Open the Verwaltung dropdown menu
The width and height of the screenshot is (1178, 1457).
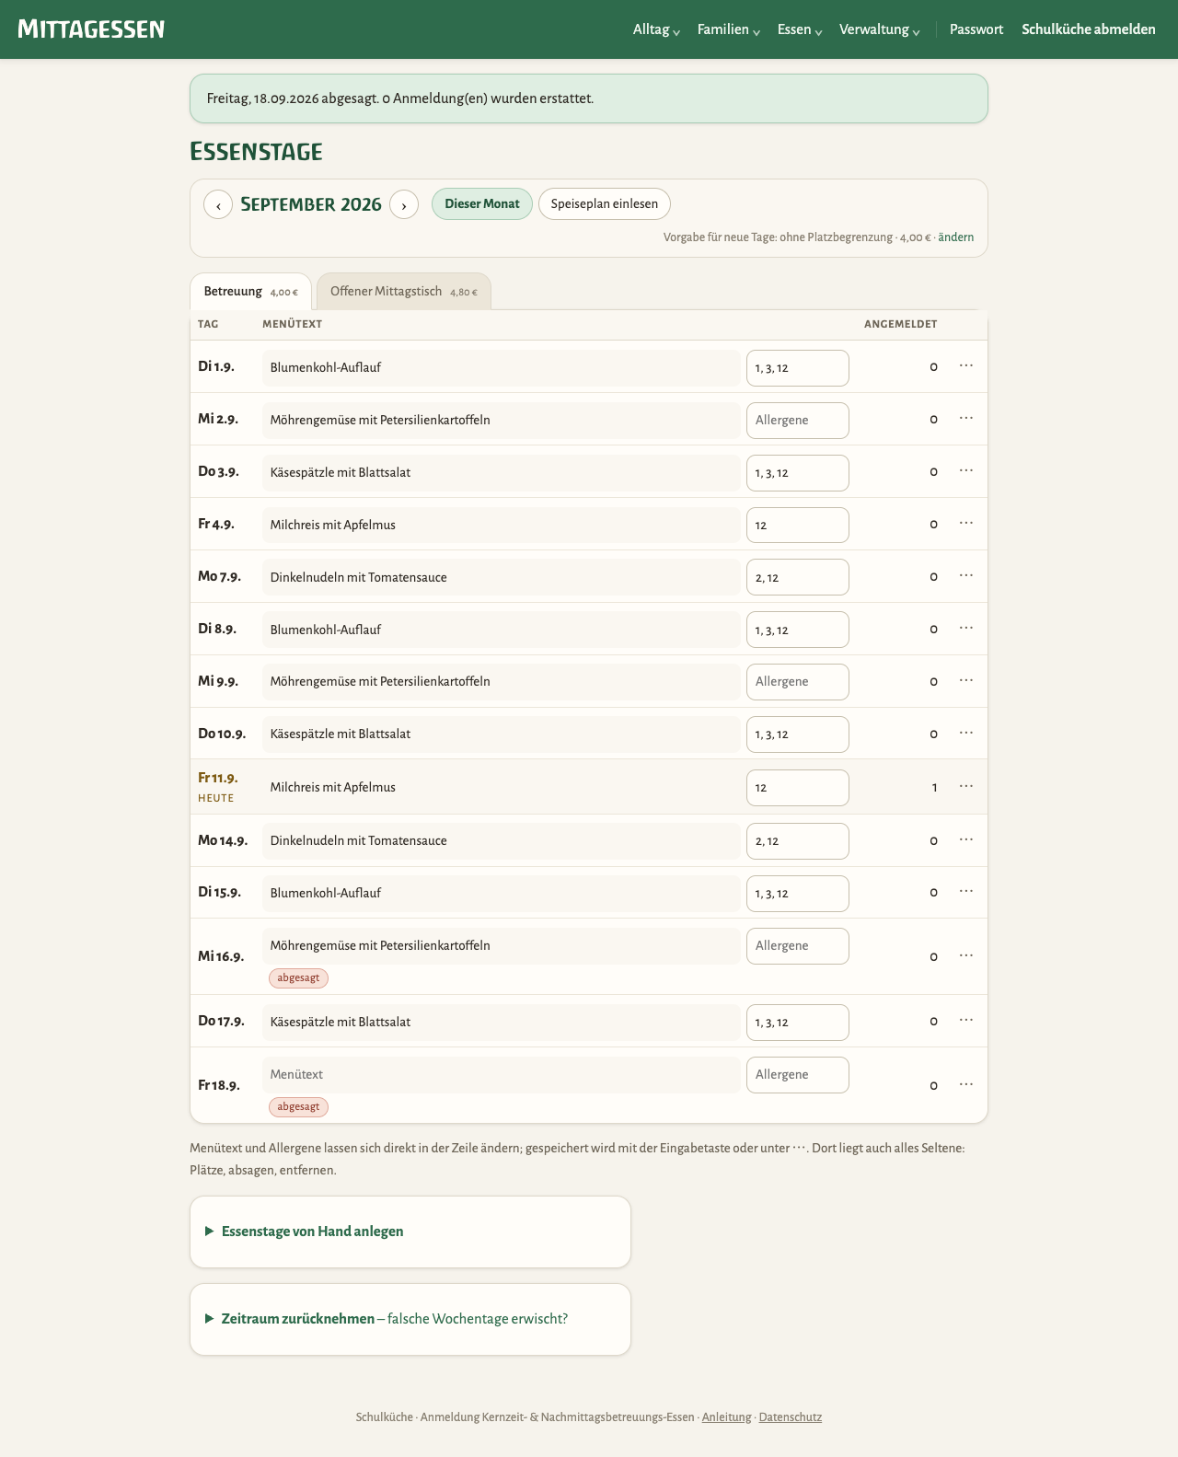tap(880, 29)
